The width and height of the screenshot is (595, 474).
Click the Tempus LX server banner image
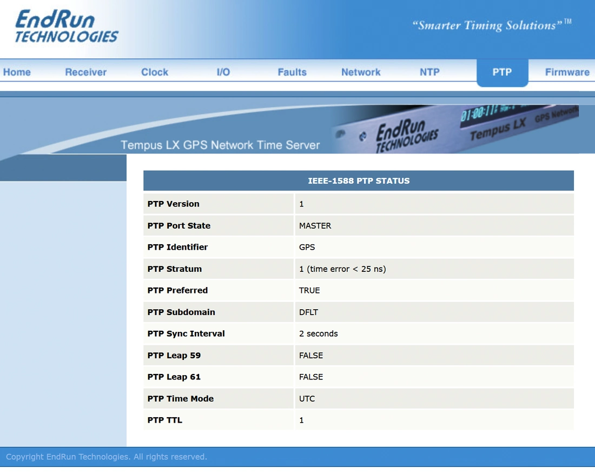click(x=455, y=129)
